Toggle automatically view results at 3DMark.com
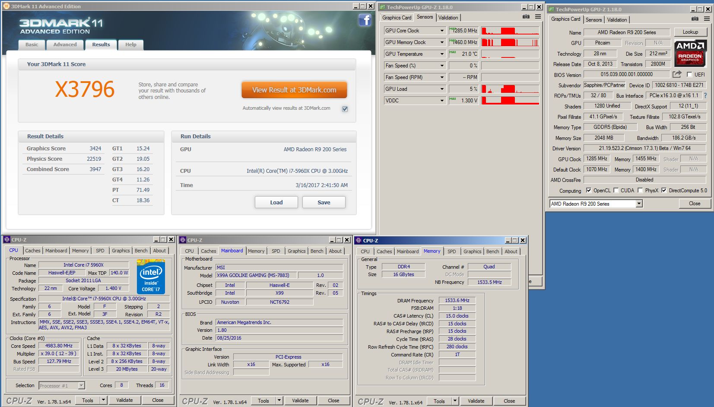The height and width of the screenshot is (407, 714). [345, 109]
